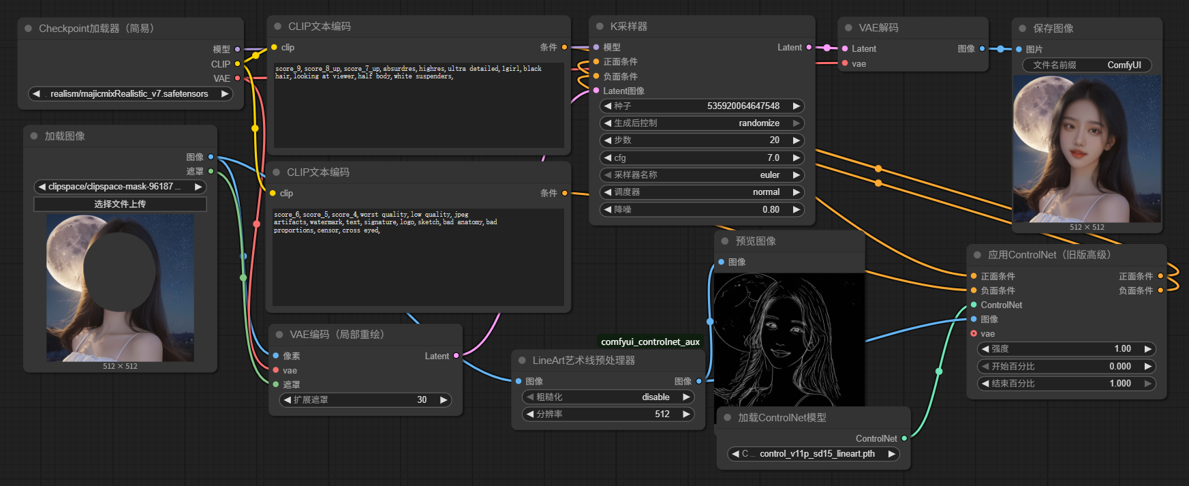Click the 图像 output socket on 加载图像
1189x486 pixels.
(211, 157)
